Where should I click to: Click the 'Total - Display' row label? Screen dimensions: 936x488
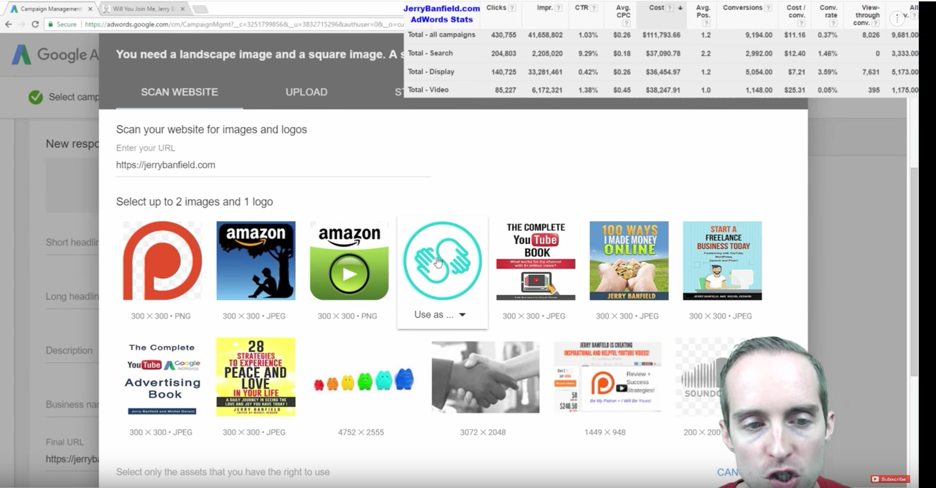click(x=431, y=72)
